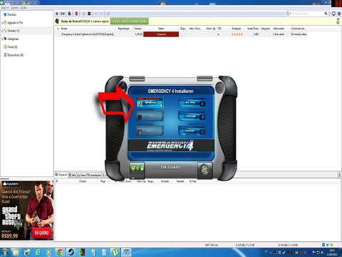Click top-right button in Emergency 4 installer
Viewport: 342px width, 257px height.
192,103
